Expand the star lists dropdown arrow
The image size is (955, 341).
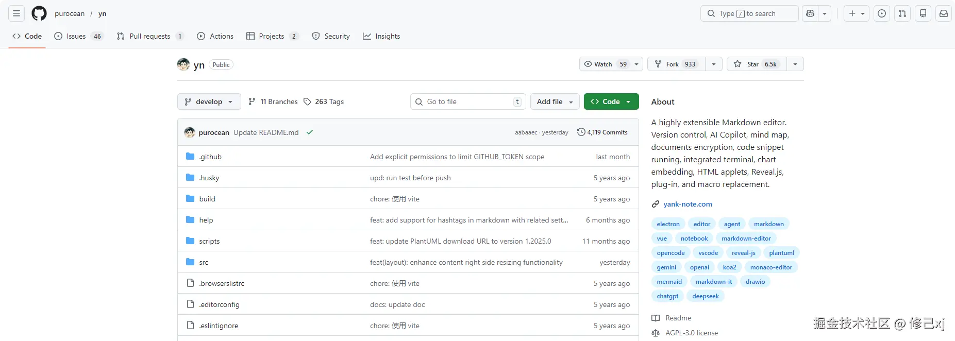point(795,64)
